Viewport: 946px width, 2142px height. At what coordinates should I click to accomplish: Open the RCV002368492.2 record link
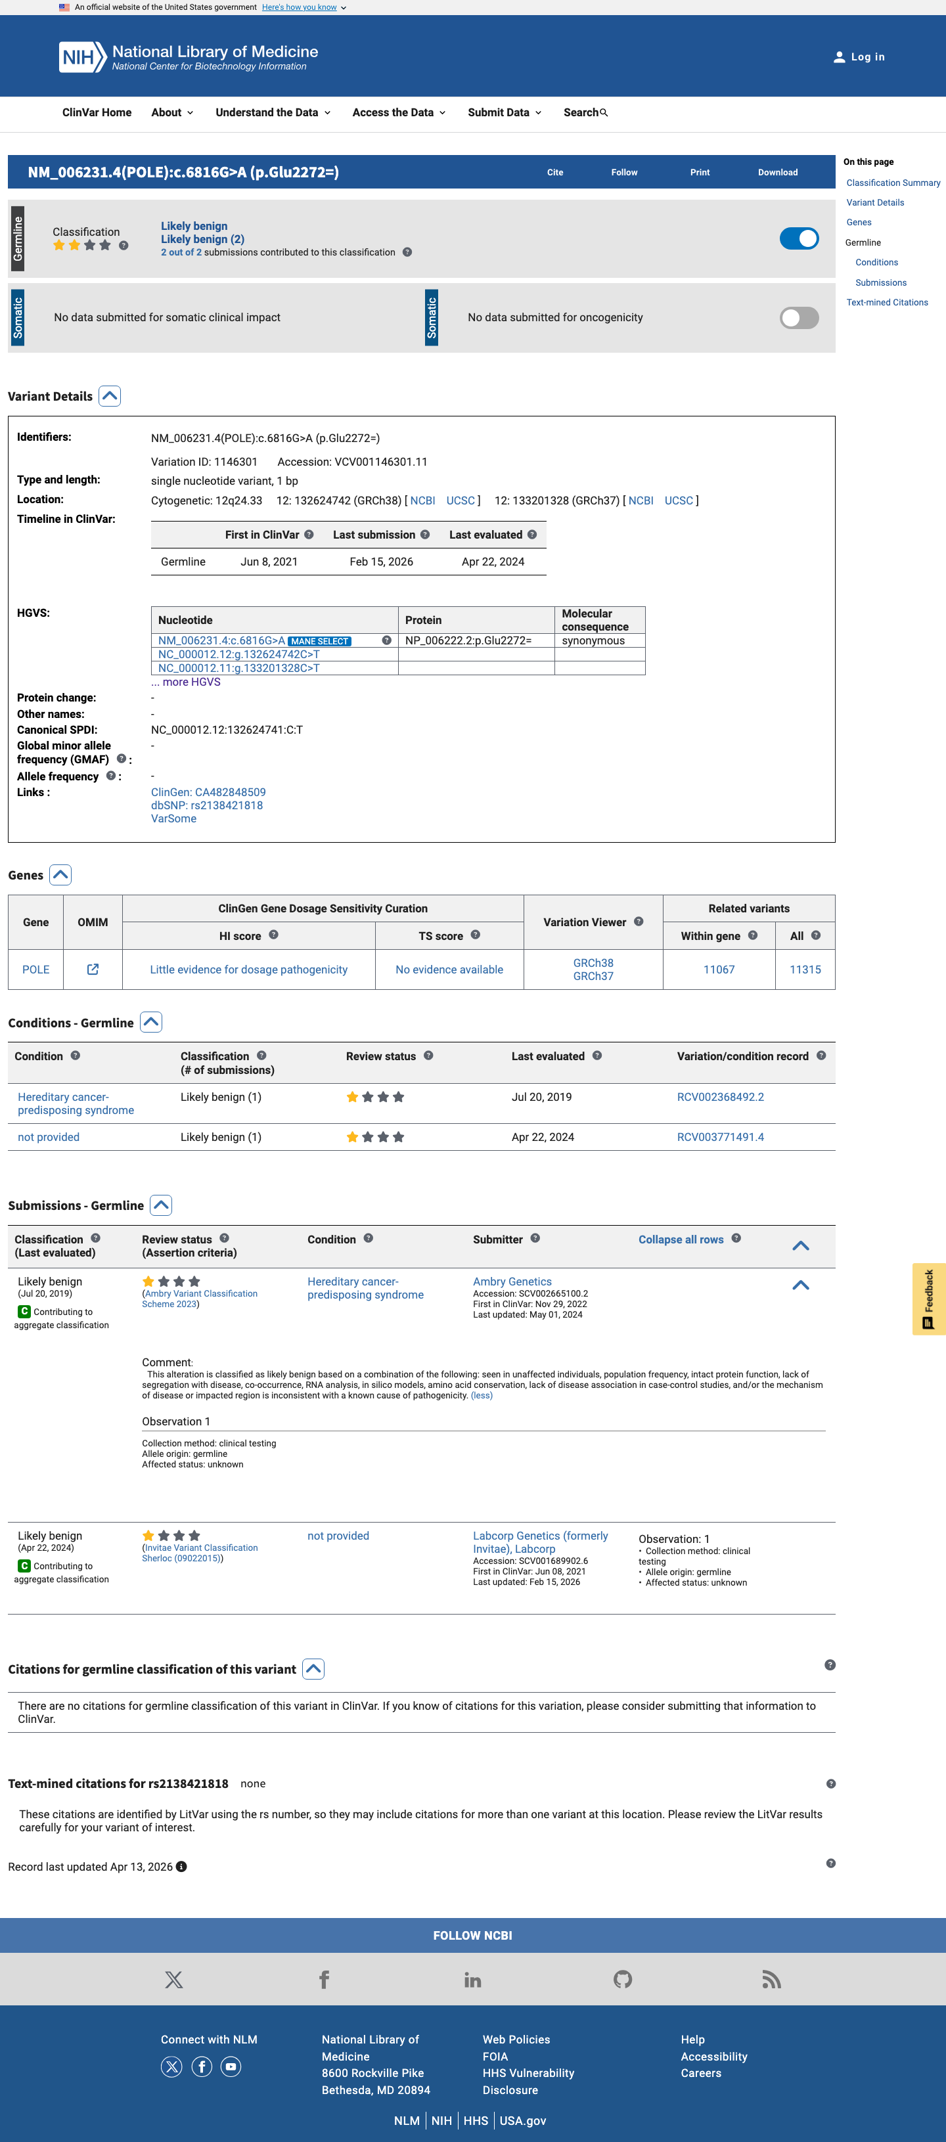720,1097
